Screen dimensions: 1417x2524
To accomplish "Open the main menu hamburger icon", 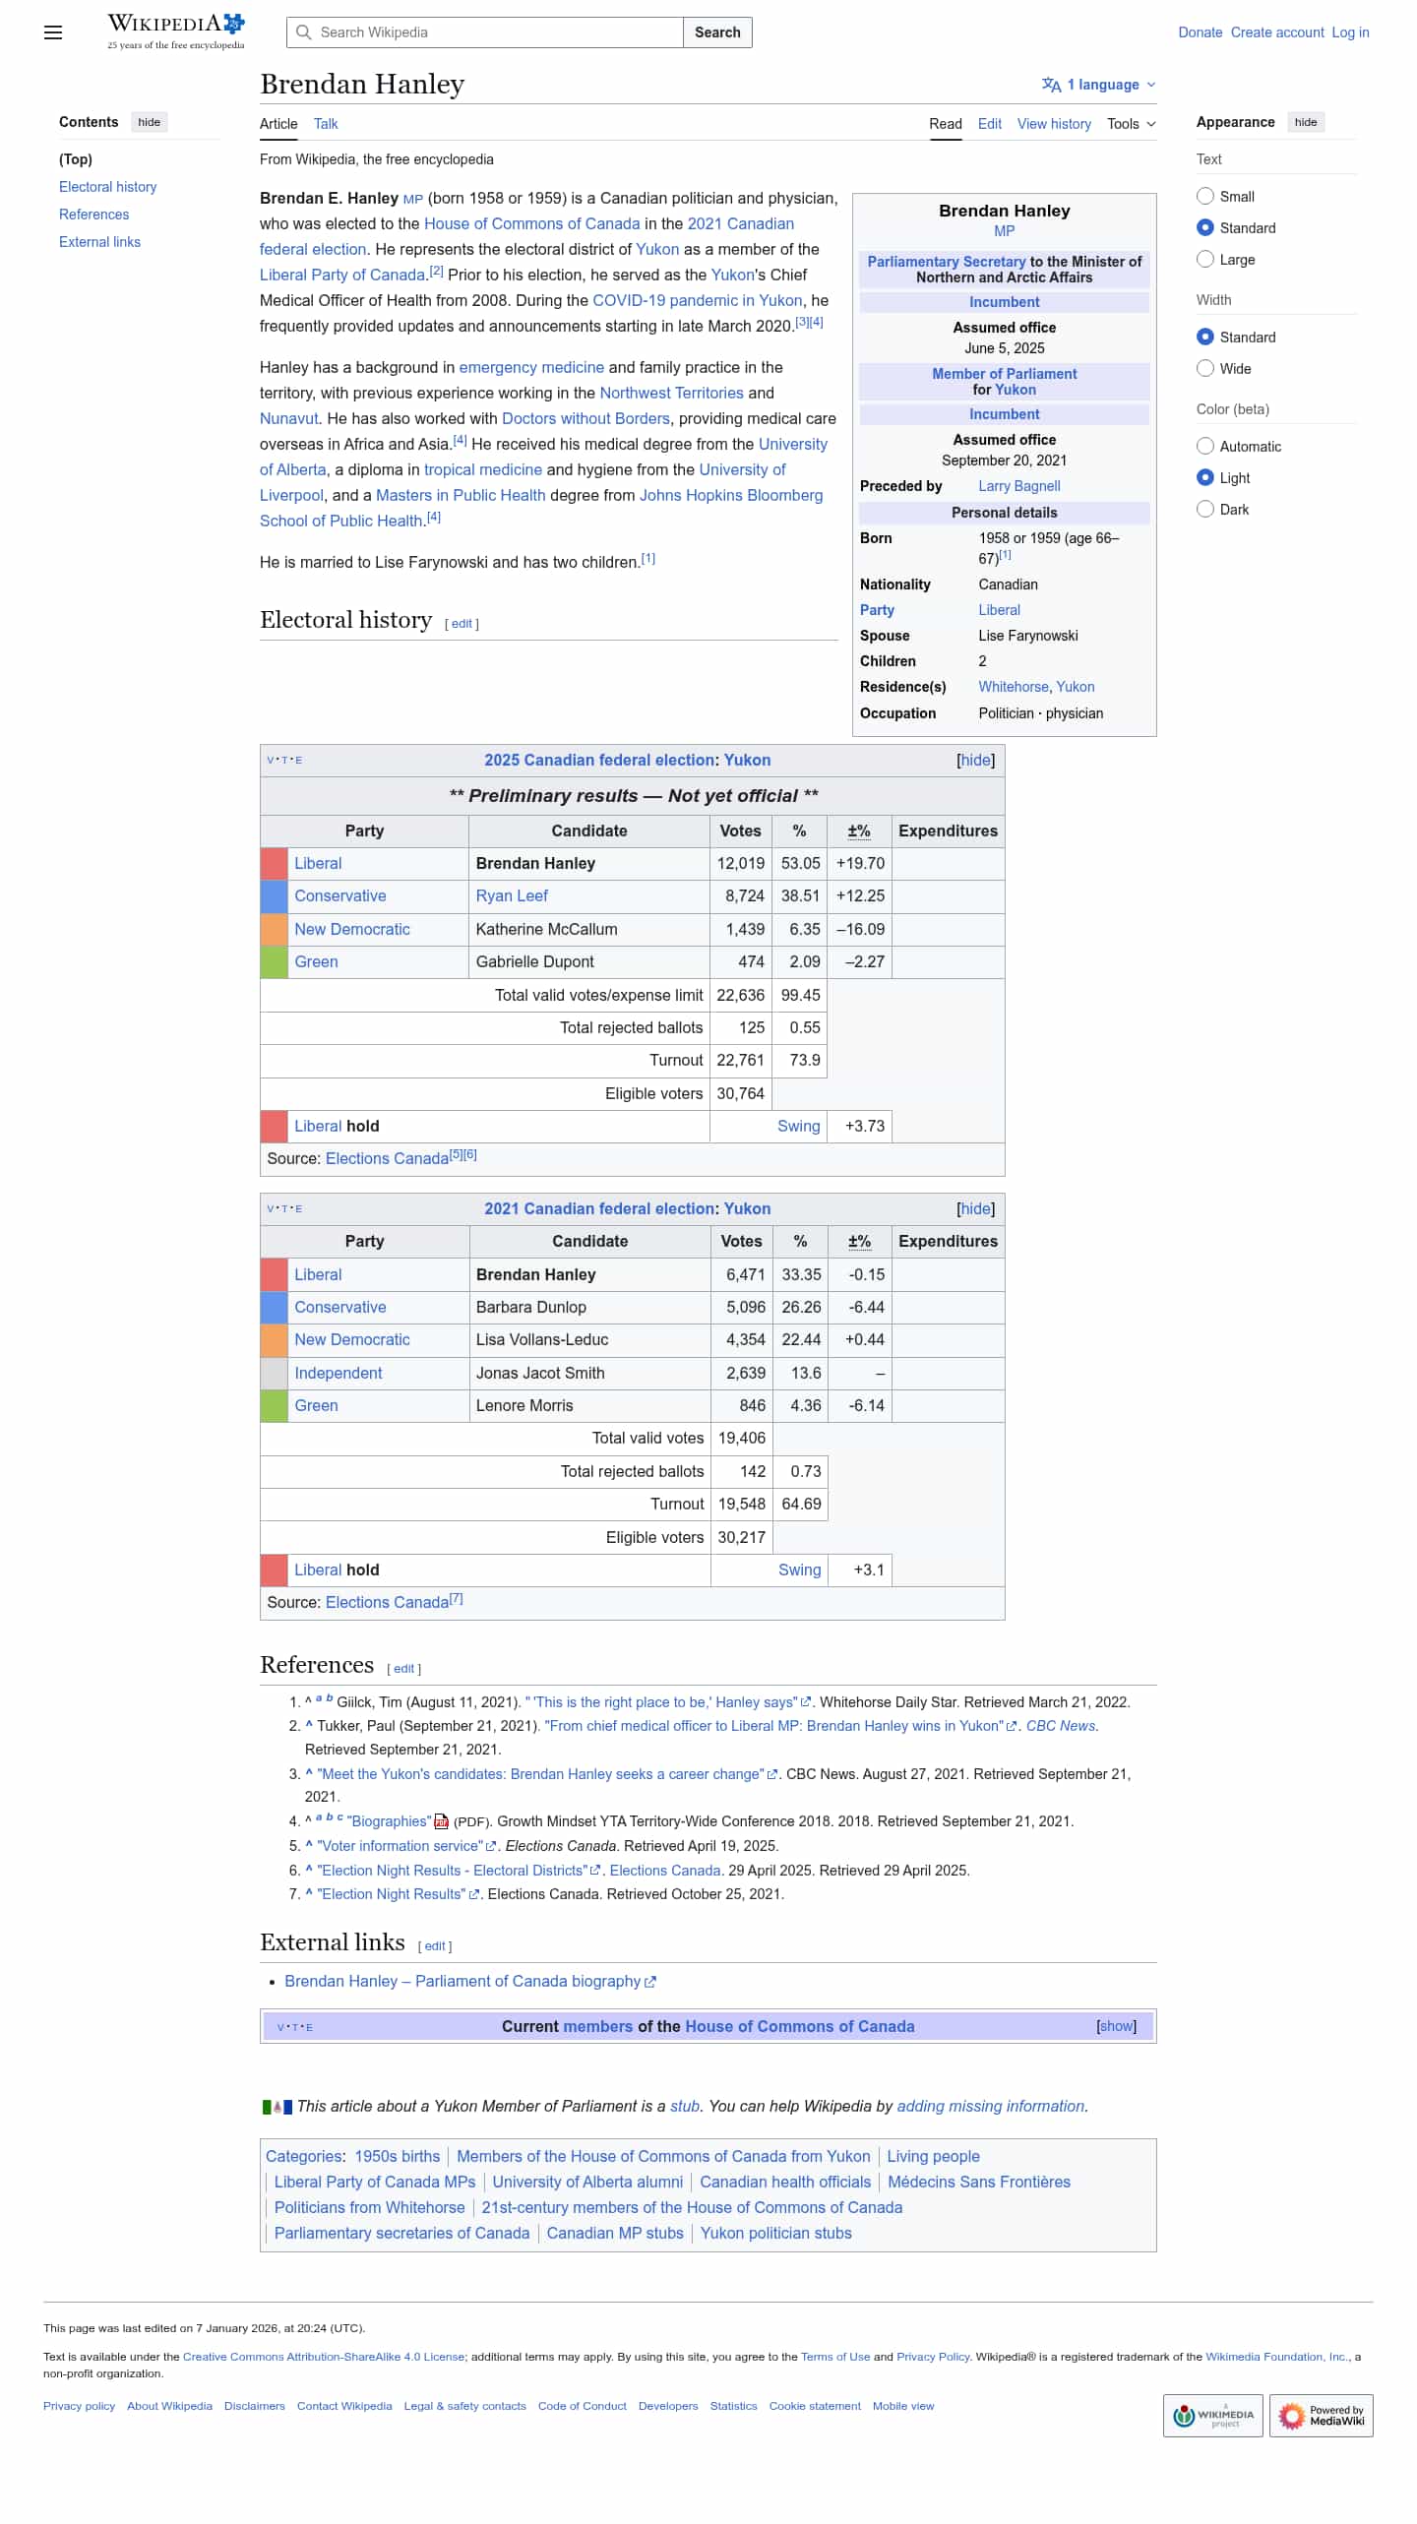I will coord(53,32).
